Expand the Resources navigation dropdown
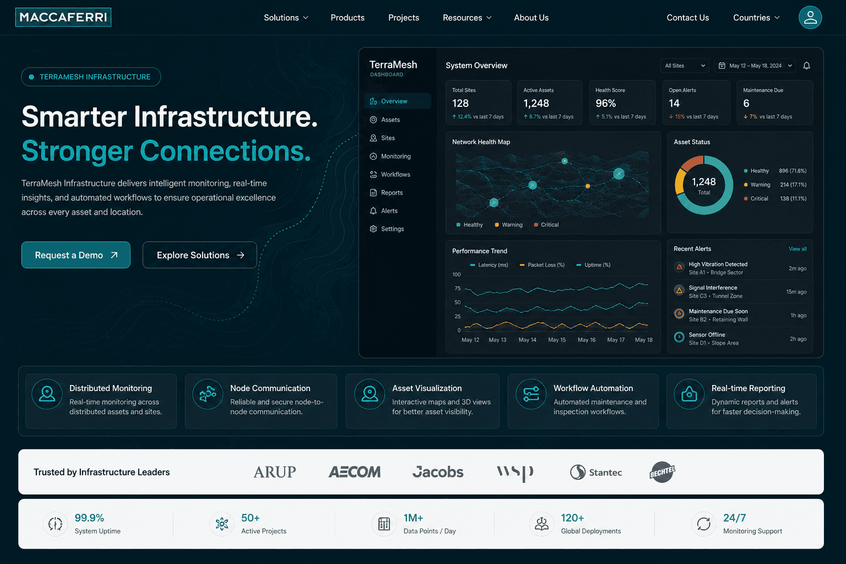The width and height of the screenshot is (846, 564). [467, 18]
